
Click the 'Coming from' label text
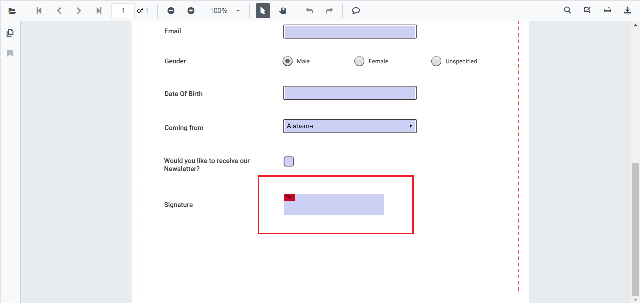tap(184, 128)
